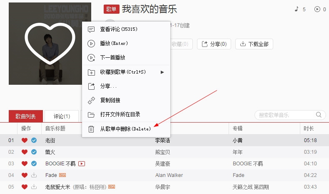Open 收藏到歌单 (Ctrl+S) menu entry
Image resolution: width=329 pixels, height=194 pixels.
coord(126,72)
